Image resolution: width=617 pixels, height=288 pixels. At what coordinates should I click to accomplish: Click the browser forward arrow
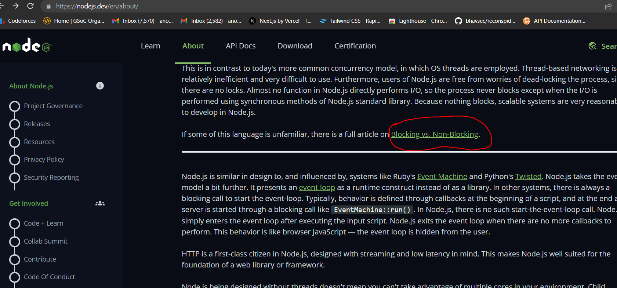coord(15,6)
